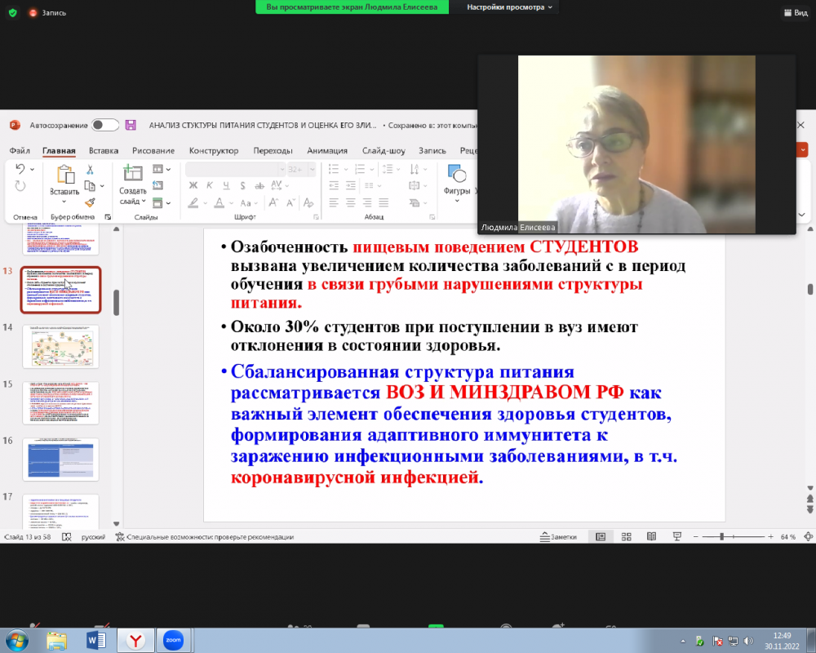The height and width of the screenshot is (653, 816).
Task: Click the Заметки notes button
Action: tap(559, 537)
